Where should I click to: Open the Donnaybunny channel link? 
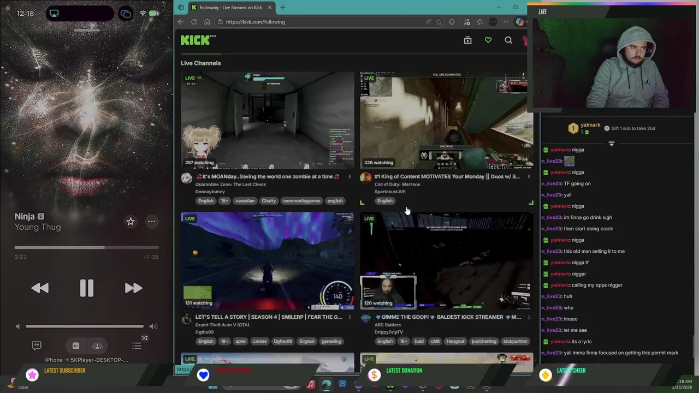click(x=210, y=192)
